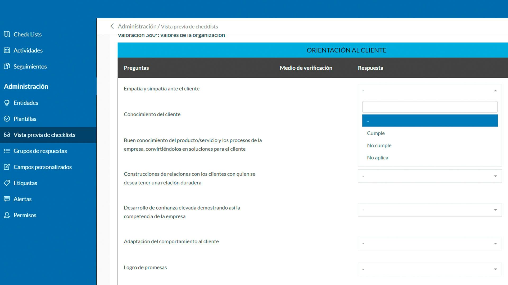Viewport: 508px width, 285px height.
Task: Choose No aplica from the open dropdown
Action: point(378,158)
